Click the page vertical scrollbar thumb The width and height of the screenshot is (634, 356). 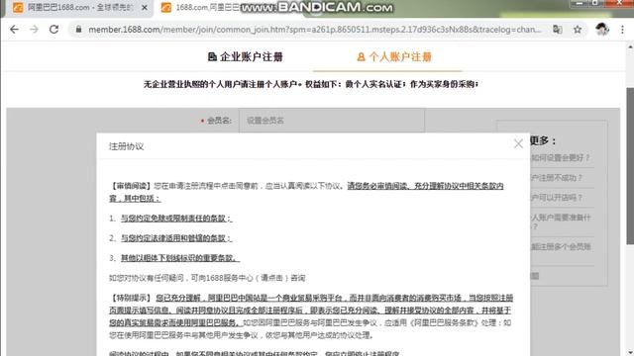[x=630, y=165]
